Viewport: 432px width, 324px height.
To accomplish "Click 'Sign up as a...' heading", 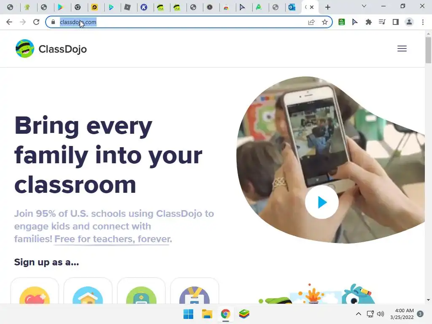I will tap(46, 262).
